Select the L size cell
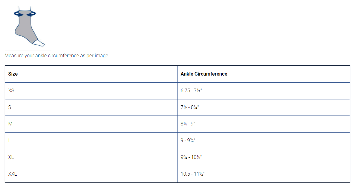Screen dimensions: 355x188 click(x=10, y=141)
